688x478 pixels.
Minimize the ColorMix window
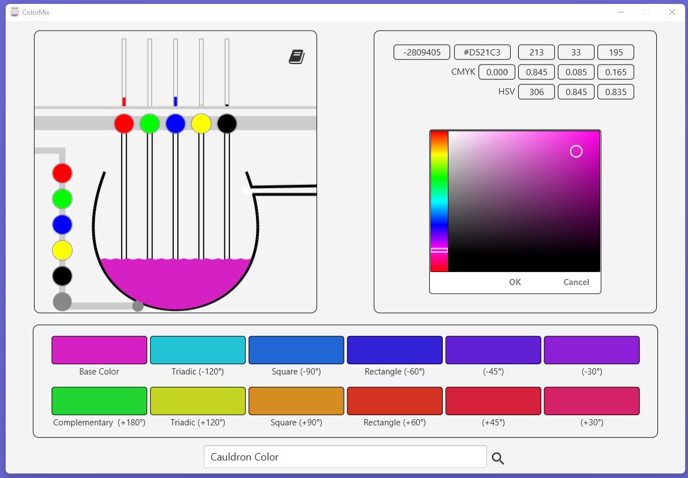[x=621, y=12]
